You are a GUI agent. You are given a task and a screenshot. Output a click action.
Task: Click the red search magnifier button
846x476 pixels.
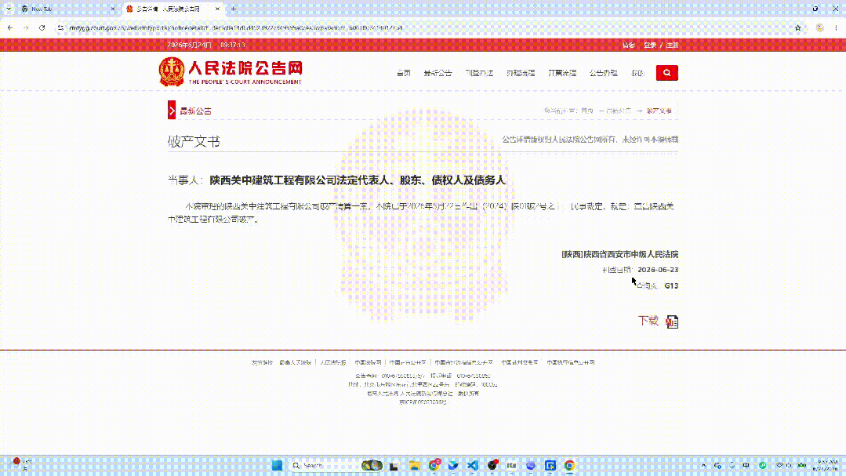click(x=667, y=73)
